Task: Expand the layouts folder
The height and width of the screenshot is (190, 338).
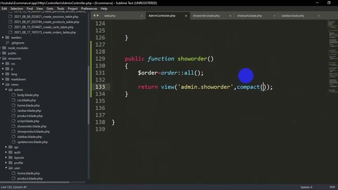Action: (6, 157)
